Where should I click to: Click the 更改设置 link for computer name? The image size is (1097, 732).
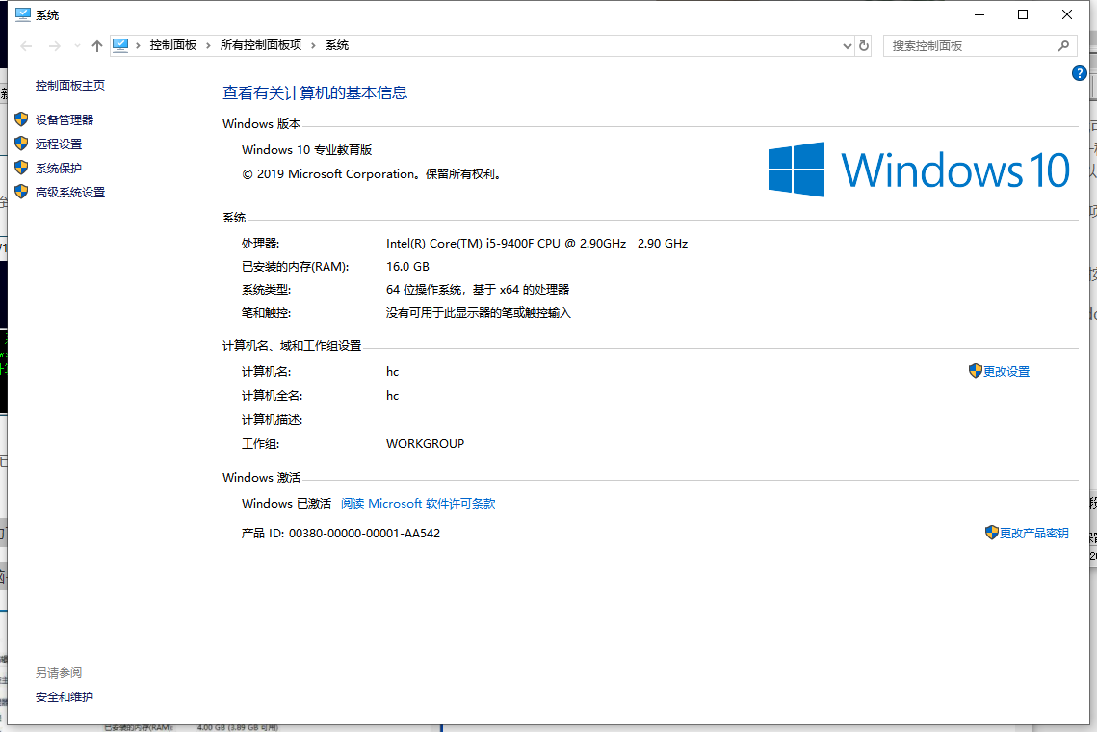pyautogui.click(x=1006, y=372)
